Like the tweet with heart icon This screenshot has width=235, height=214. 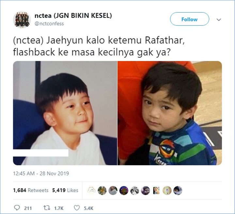click(77, 208)
